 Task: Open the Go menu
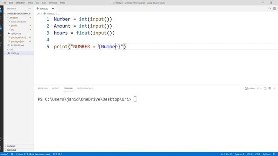(x=37, y=3)
